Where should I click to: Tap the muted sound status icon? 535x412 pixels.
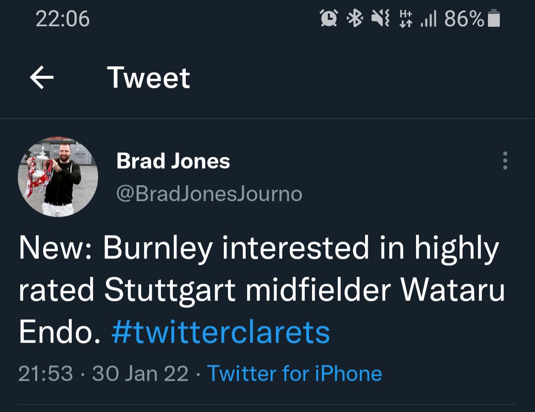pos(380,19)
